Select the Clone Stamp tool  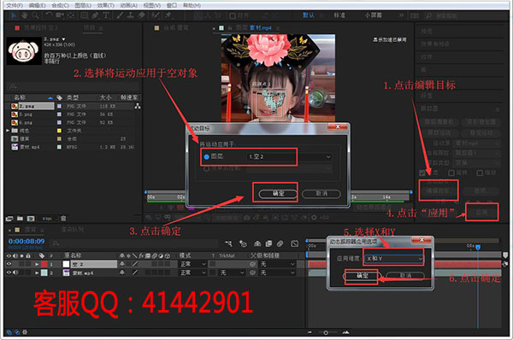130,15
